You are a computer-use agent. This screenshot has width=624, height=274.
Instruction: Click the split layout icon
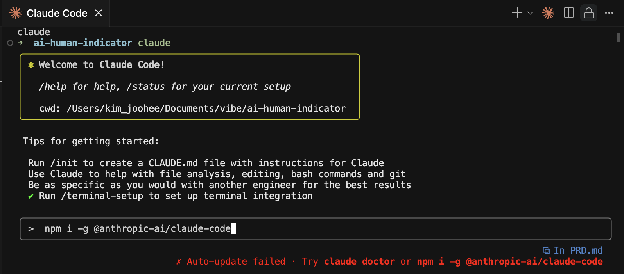click(x=569, y=13)
